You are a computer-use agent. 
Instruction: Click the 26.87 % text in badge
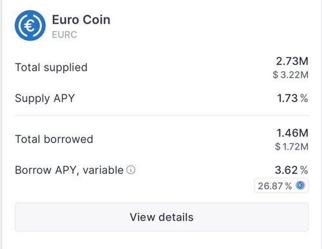[275, 186]
